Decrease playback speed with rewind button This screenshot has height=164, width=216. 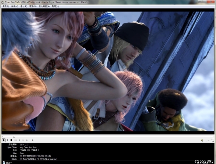20,140
